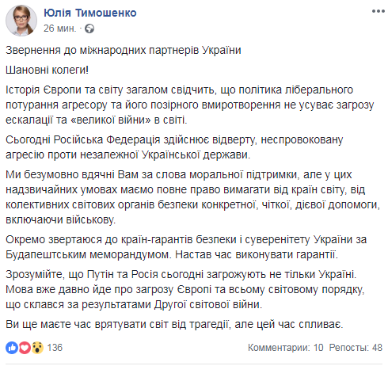Open the list of 136 reactions
The image size is (388, 366).
[x=55, y=348]
